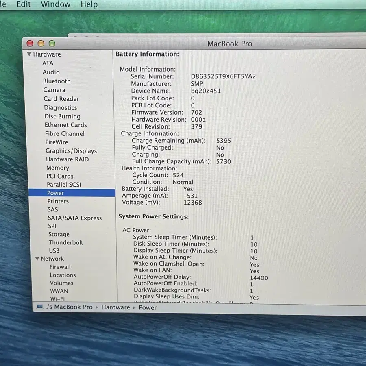Select Thunderbolt in the sidebar
366x366 pixels.
point(66,242)
